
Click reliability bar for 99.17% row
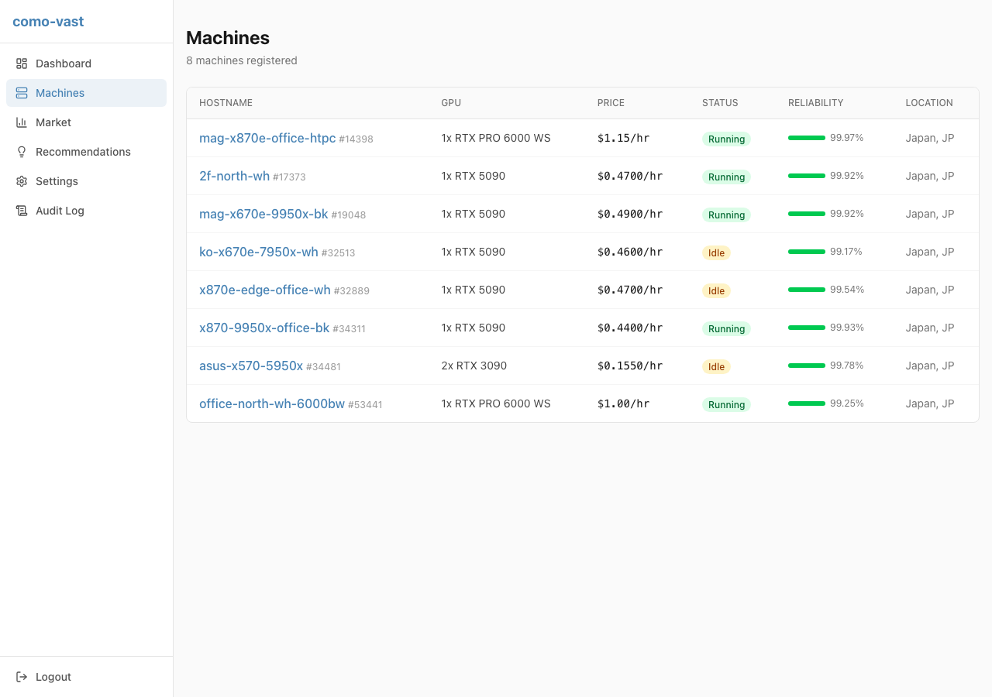[x=807, y=252]
